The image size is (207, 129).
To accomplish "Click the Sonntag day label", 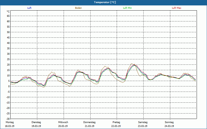I will (169, 122).
